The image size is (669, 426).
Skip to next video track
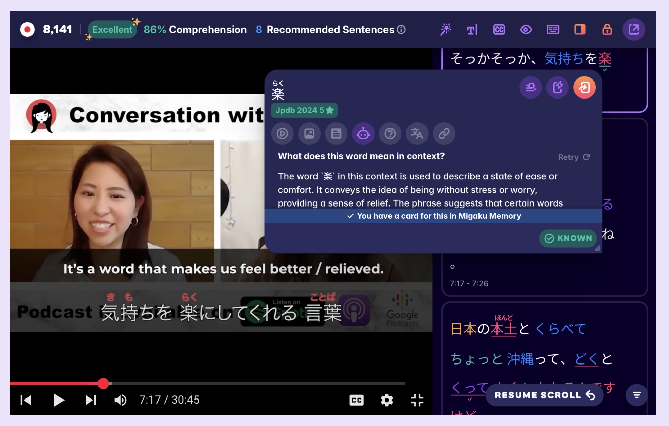coord(91,400)
